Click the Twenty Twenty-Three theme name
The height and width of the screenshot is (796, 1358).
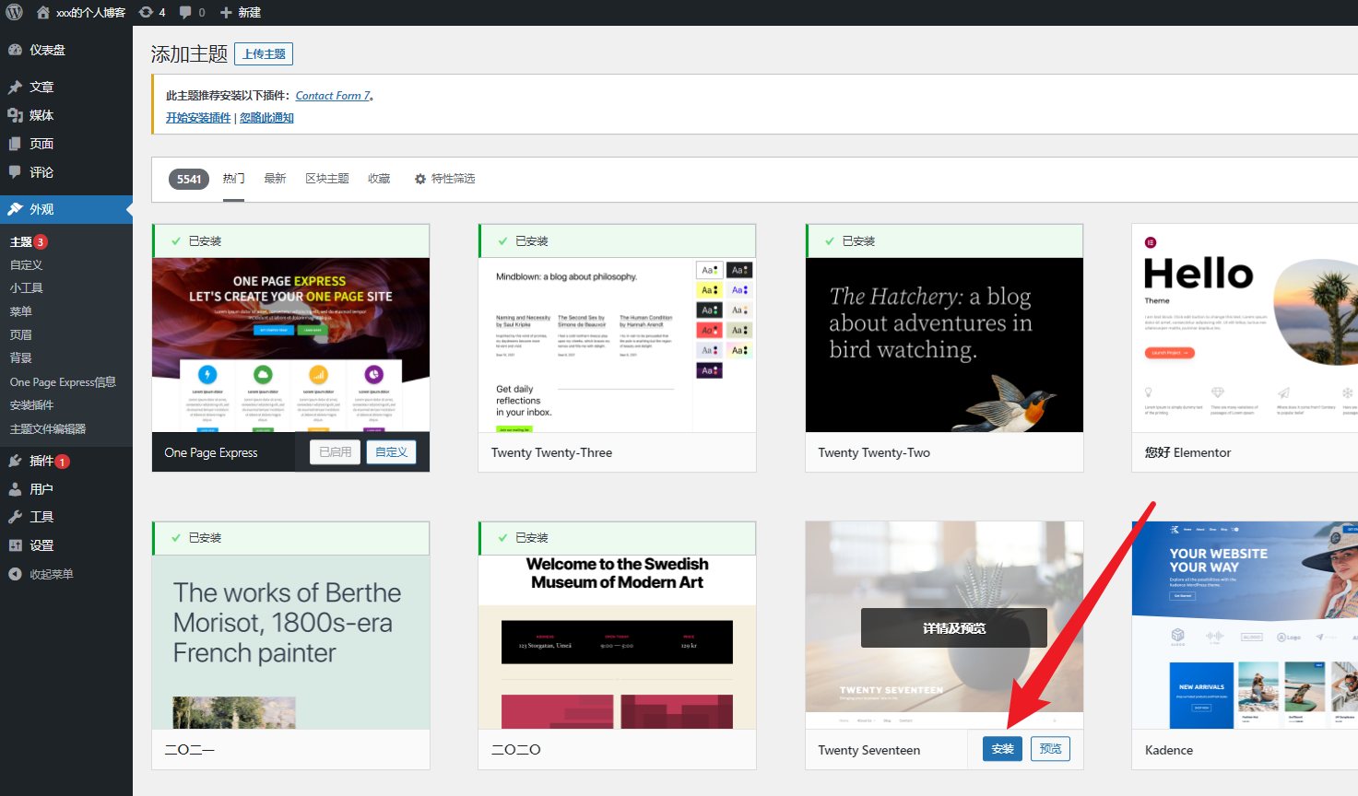click(x=551, y=452)
